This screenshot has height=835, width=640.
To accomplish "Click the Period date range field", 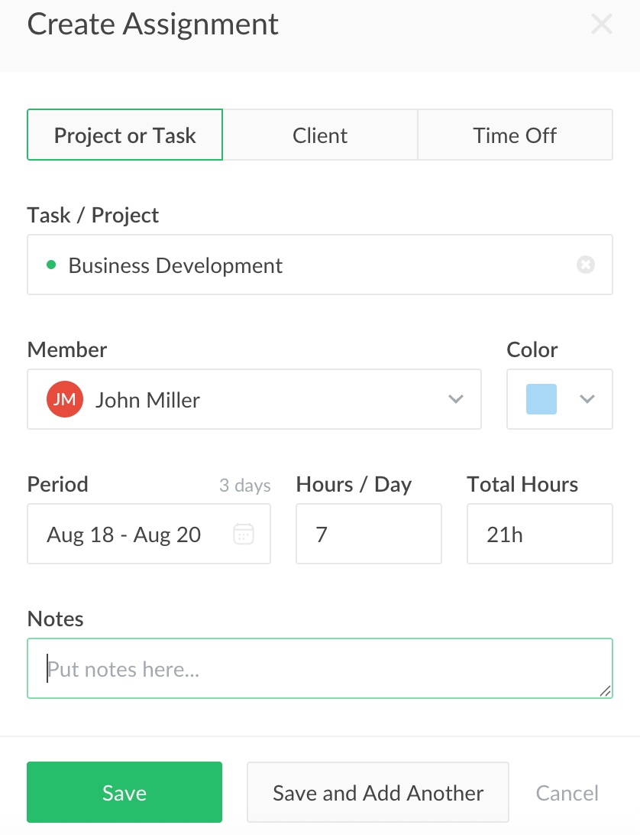I will pos(130,534).
